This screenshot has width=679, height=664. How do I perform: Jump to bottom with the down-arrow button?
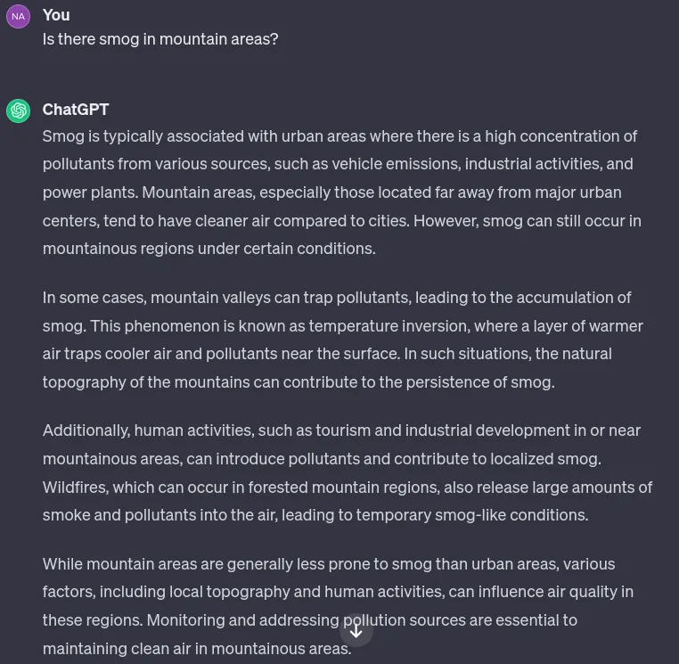coord(356,631)
